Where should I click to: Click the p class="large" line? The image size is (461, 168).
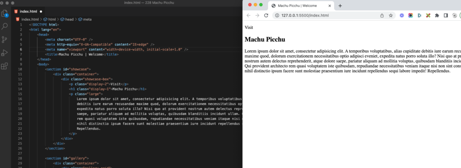click(x=86, y=94)
